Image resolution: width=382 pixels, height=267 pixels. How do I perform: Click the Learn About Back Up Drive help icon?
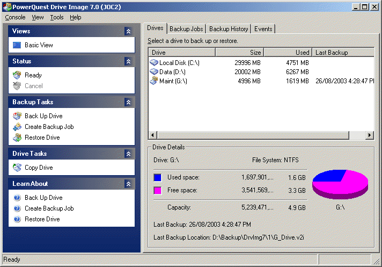tap(17, 198)
